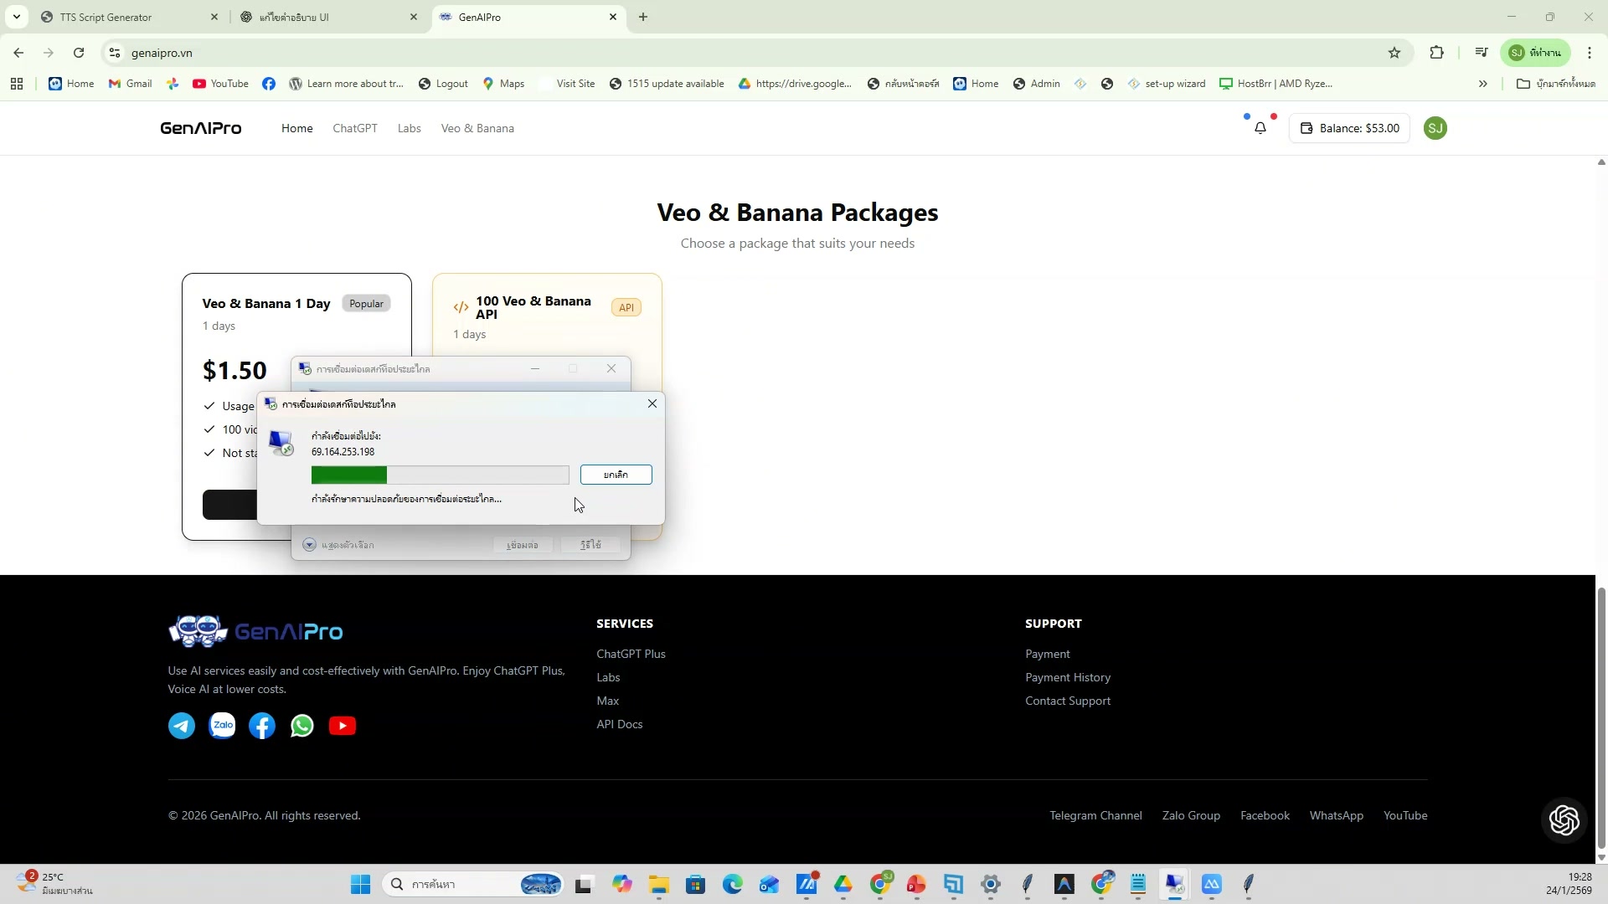
Task: Open the ChatGPT floating chat icon
Action: click(x=1564, y=820)
